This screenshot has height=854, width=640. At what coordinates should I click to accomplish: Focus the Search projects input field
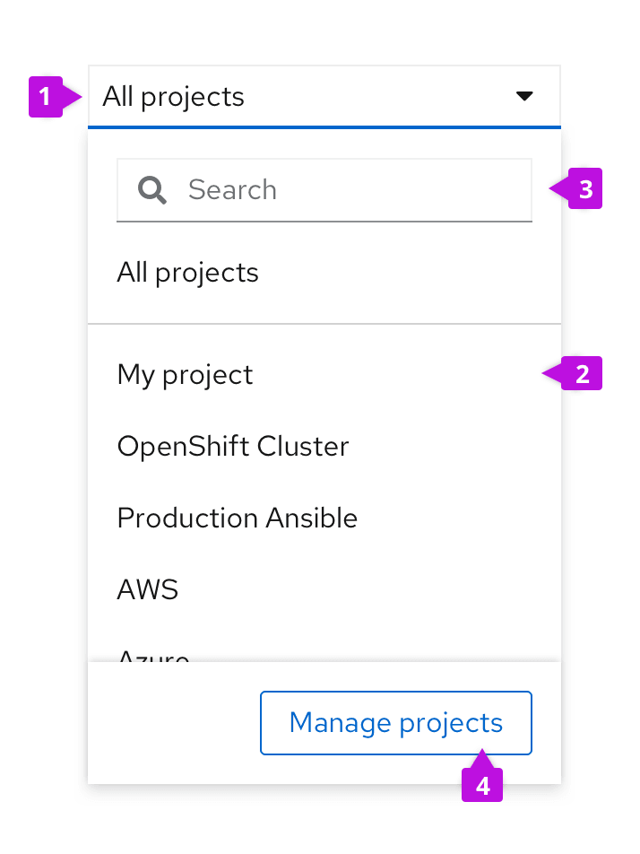pyautogui.click(x=359, y=189)
